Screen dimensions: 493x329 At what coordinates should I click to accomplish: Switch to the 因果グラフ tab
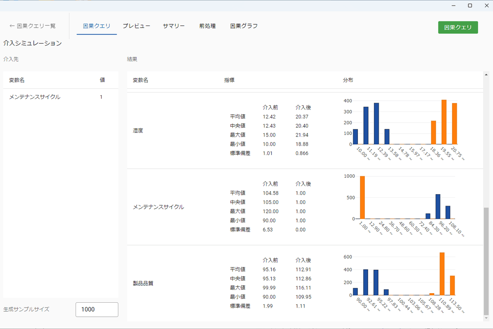(x=244, y=26)
